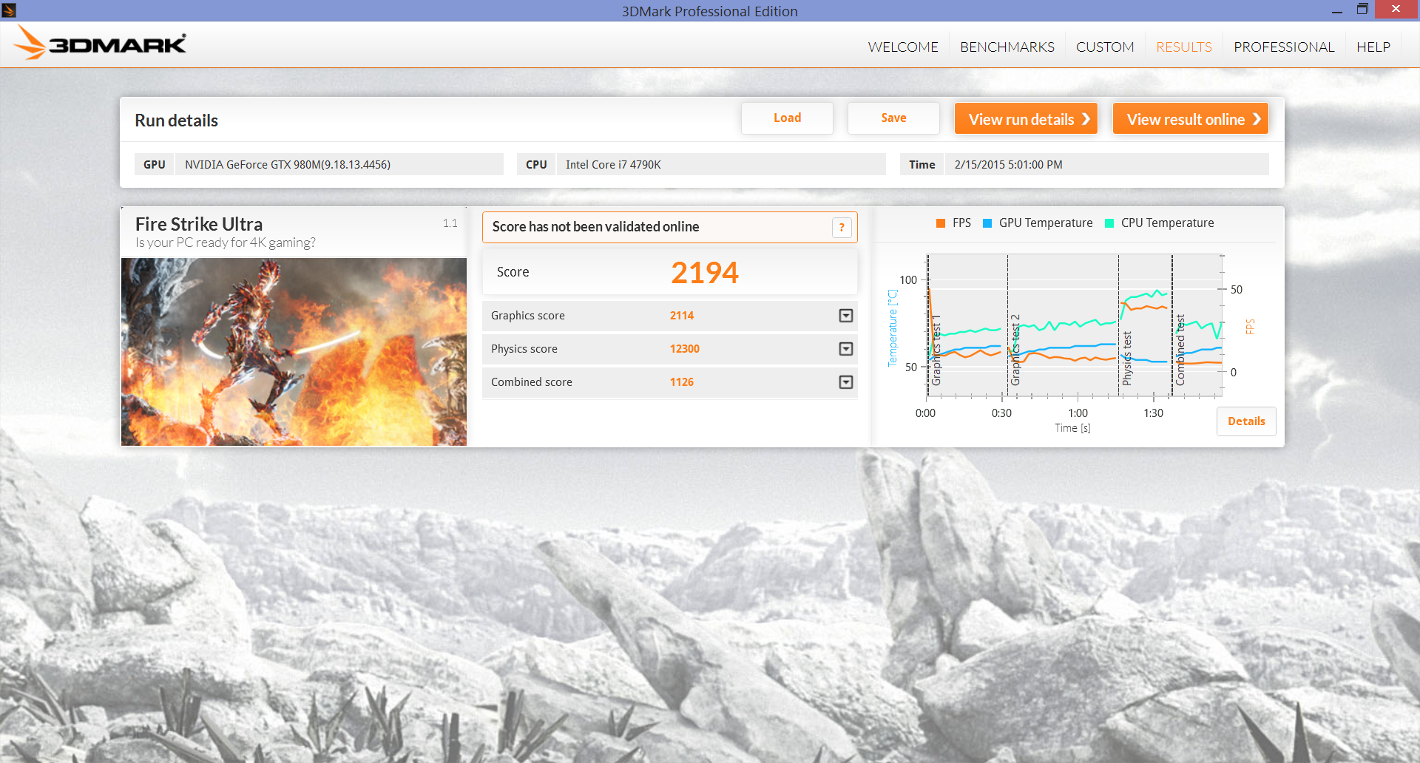Click the Fire Strike Ultra thumbnail image
The image size is (1420, 763).
point(294,352)
